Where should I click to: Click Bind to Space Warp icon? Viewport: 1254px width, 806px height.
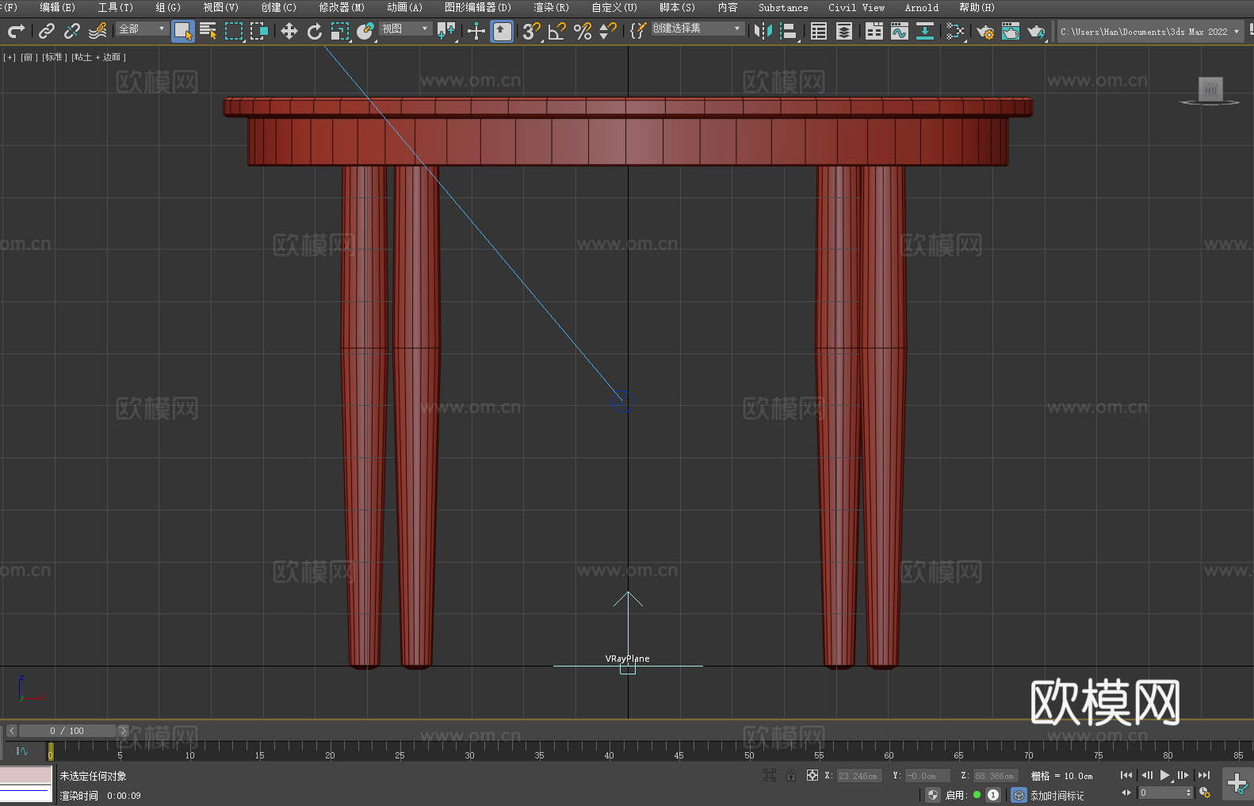click(x=97, y=31)
